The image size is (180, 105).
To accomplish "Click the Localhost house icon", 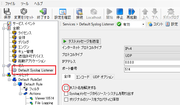I will 94,12.
